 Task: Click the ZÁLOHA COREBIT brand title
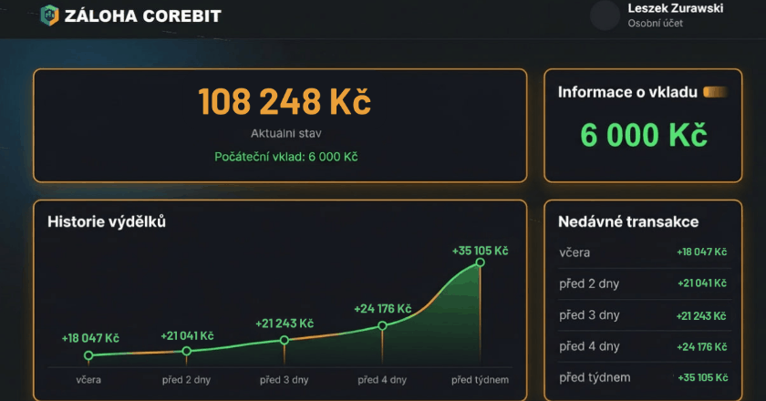(x=142, y=16)
